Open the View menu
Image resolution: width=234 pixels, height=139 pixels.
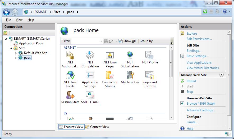pos(19,20)
